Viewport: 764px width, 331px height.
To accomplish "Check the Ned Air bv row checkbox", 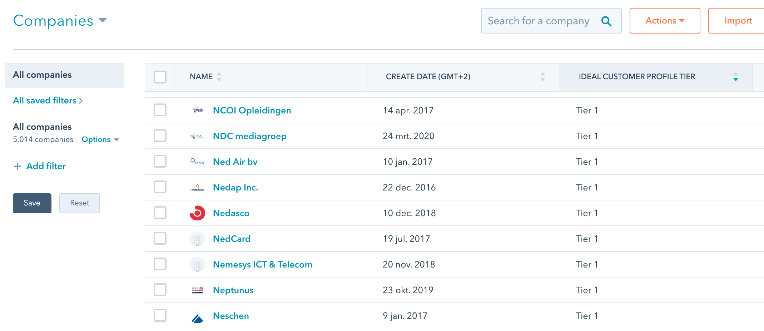I will 160,161.
